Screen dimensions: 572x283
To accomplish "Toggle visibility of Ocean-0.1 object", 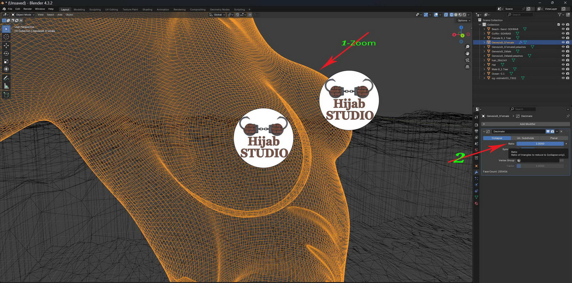I will click(563, 74).
